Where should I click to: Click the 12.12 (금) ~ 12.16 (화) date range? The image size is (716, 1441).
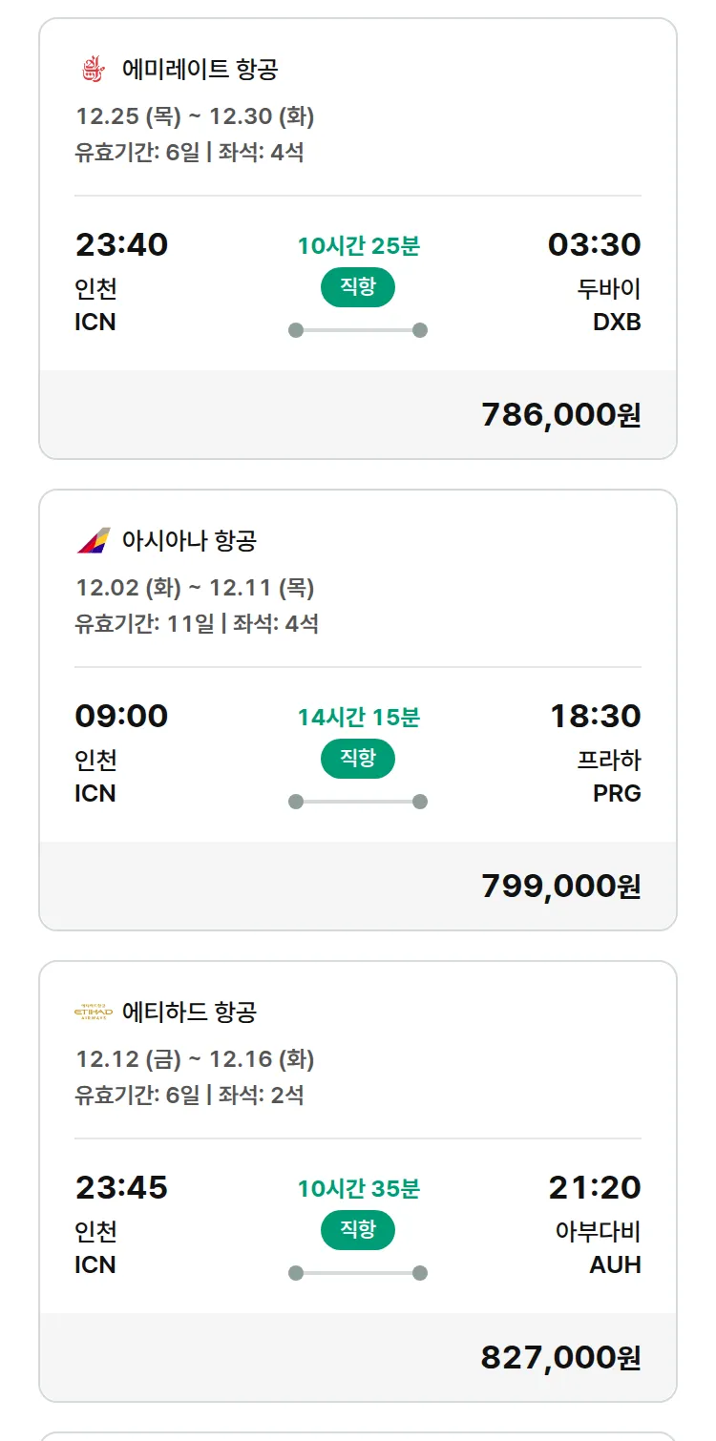[195, 1059]
